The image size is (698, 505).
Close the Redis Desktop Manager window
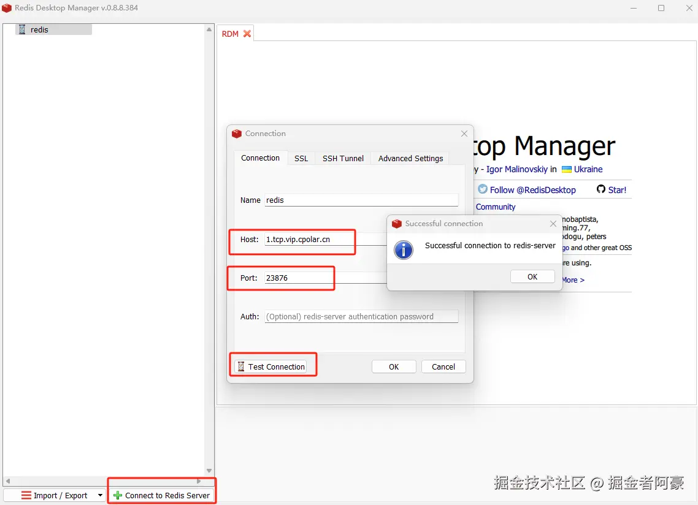[689, 8]
